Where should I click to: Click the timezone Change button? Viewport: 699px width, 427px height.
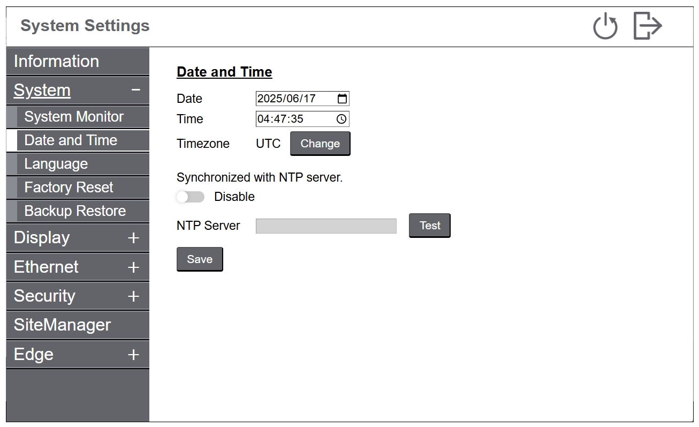pyautogui.click(x=320, y=144)
